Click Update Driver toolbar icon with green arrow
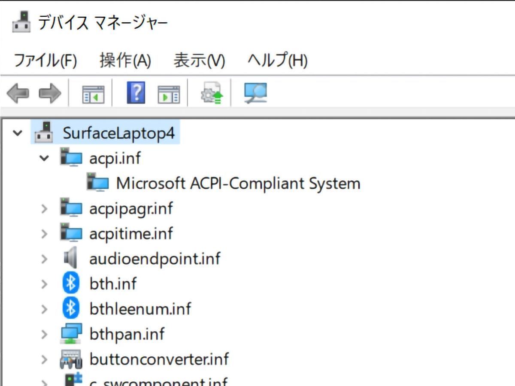Viewport: 515px width, 386px height. pos(212,93)
